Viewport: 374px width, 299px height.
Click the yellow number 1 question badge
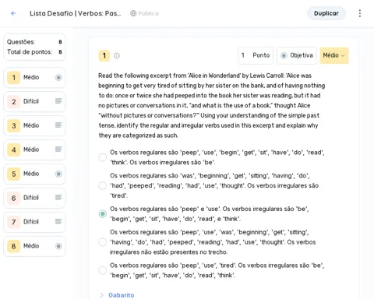[x=104, y=55]
